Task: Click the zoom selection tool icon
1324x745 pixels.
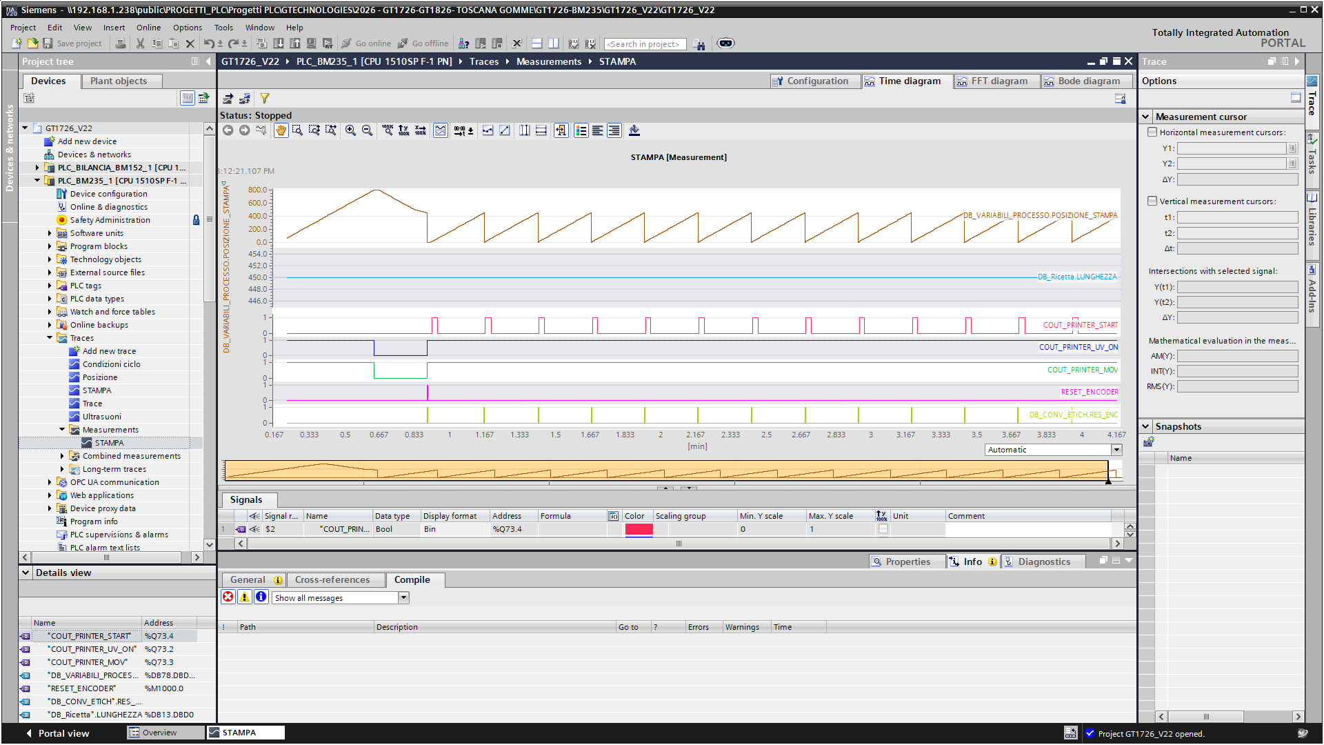Action: point(298,130)
